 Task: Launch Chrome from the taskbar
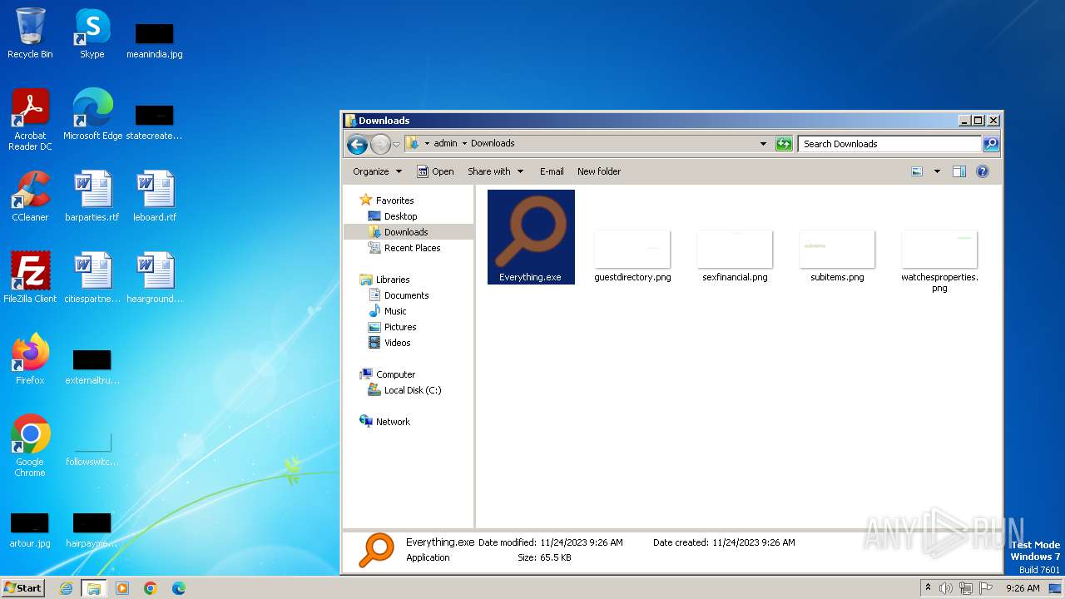click(x=151, y=588)
